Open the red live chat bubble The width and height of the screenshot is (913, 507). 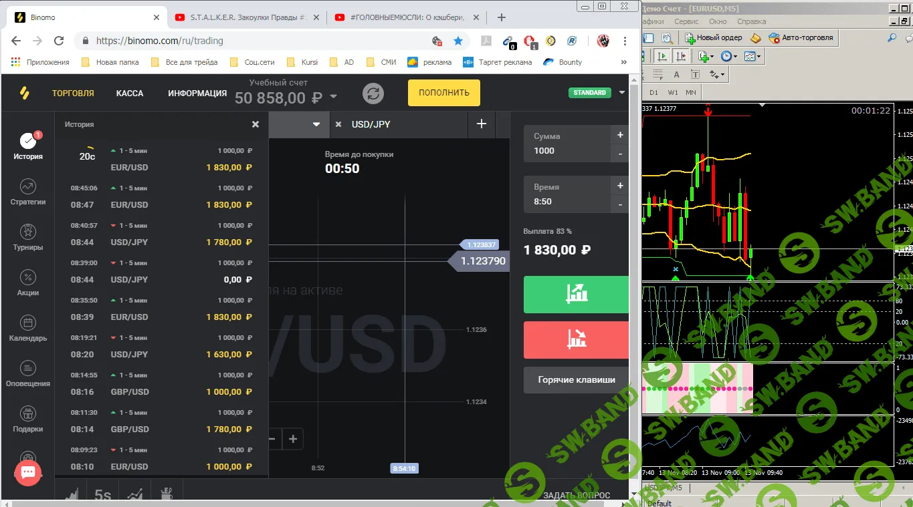click(28, 472)
